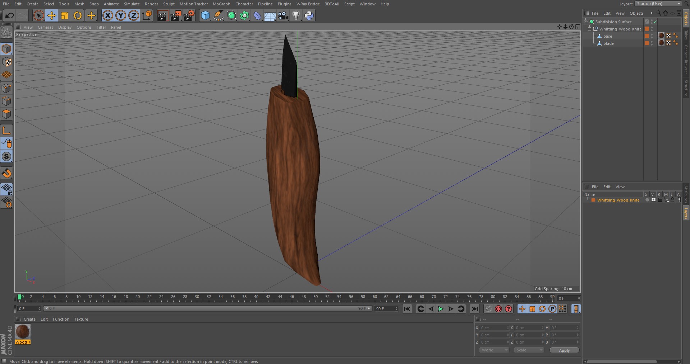Screen dimensions: 690x364
Task: Open viewport Display menu
Action: point(65,27)
